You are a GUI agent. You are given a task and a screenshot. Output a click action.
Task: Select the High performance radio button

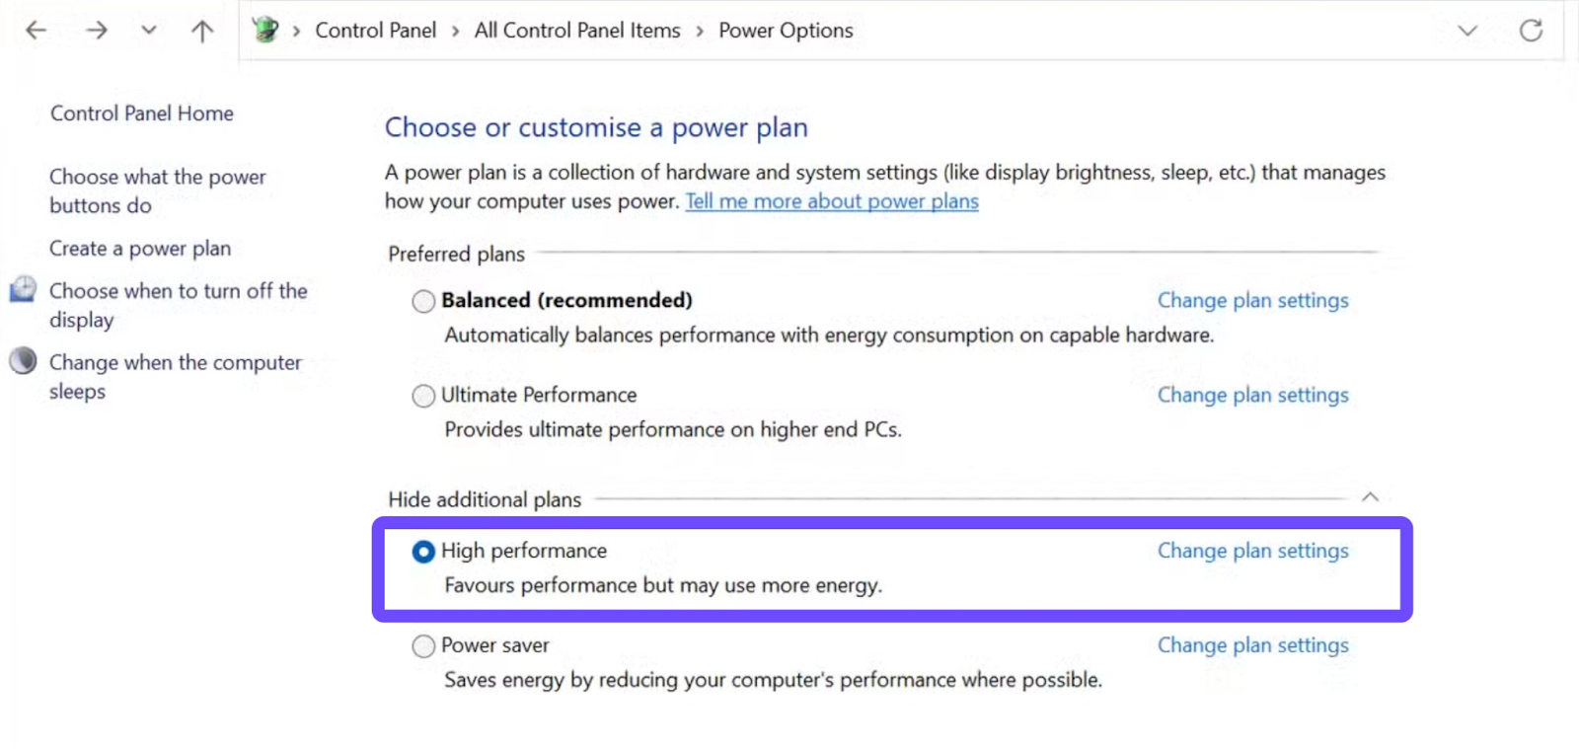pos(423,552)
